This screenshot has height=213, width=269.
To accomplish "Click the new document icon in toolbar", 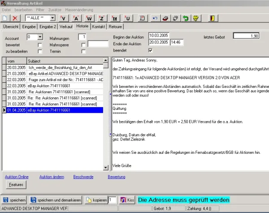I will 5,18.
